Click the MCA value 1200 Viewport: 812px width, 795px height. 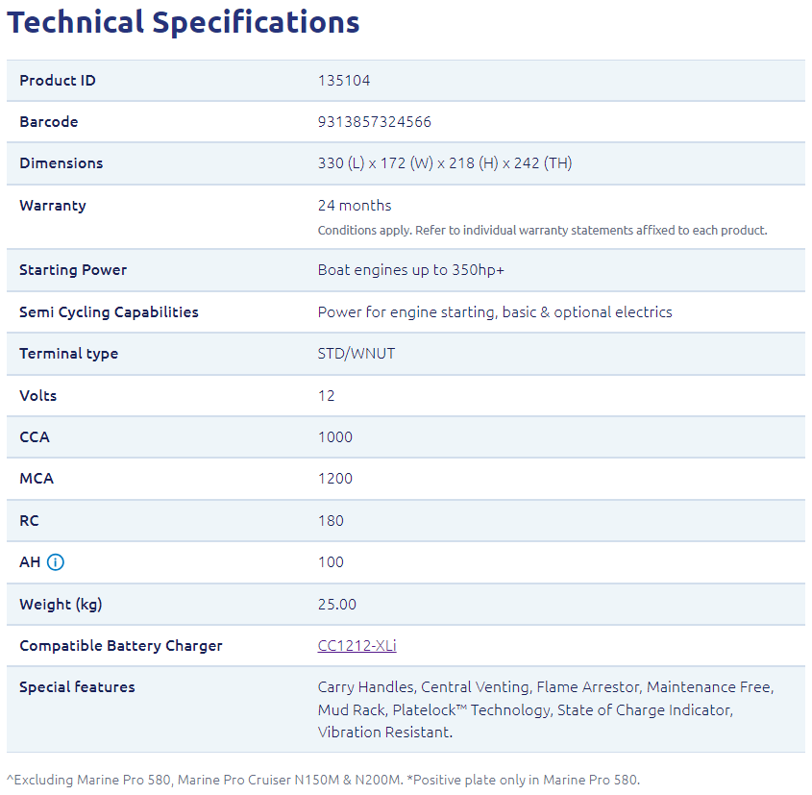coord(335,479)
